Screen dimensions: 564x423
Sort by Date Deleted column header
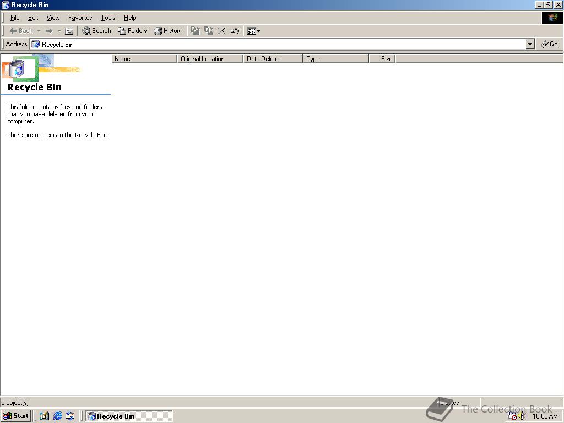273,58
